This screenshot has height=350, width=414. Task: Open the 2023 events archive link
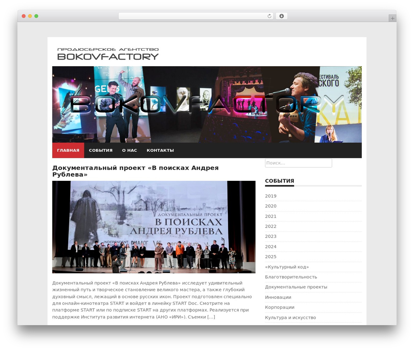tap(271, 236)
